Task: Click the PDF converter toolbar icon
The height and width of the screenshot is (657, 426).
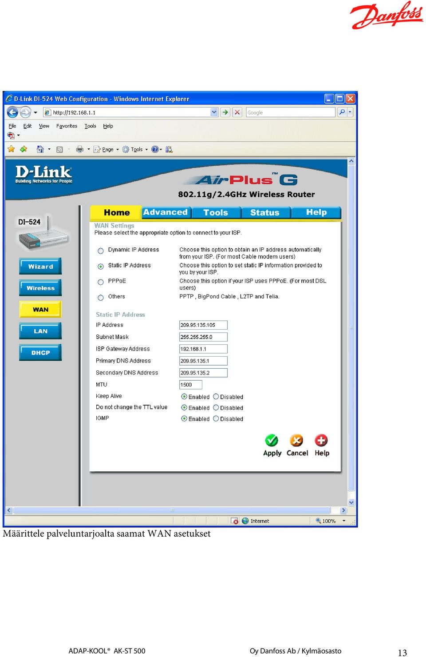Action: coord(11,135)
